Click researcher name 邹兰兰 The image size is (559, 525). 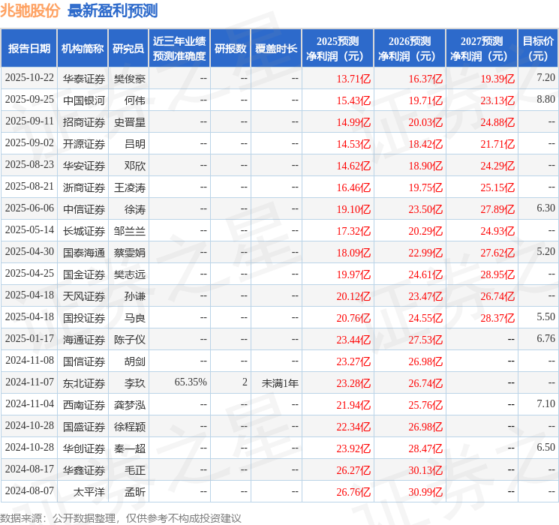click(130, 231)
